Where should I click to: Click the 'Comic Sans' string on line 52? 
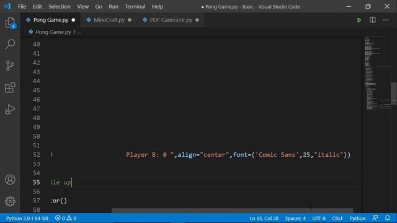coord(277,155)
